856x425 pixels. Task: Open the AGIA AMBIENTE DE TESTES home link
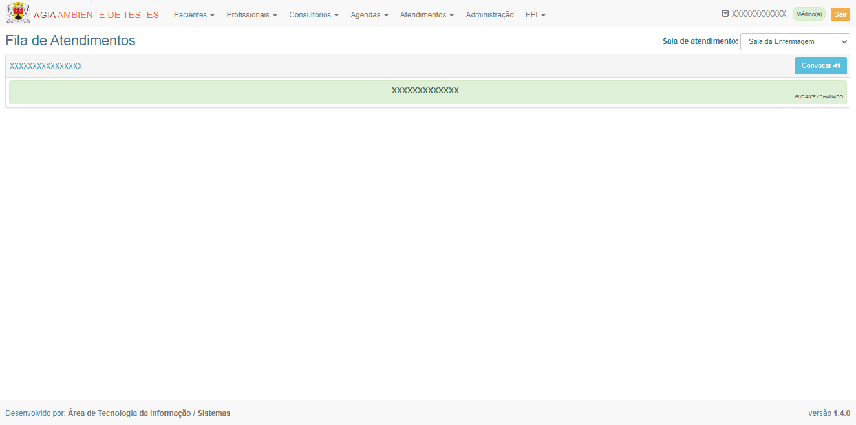click(x=96, y=15)
